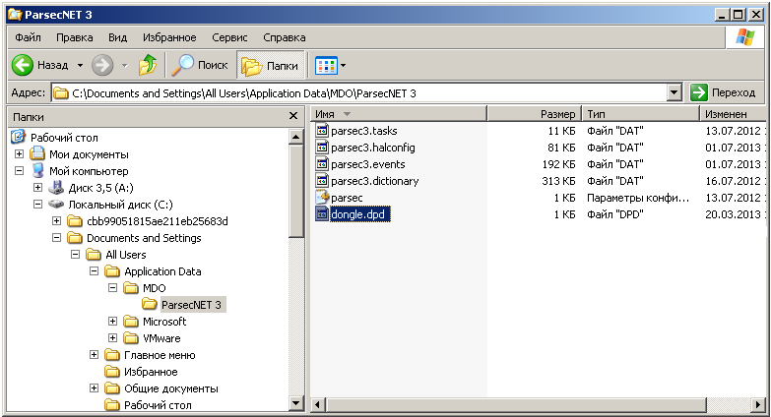Open the Избранное menu
Viewport: 771px width, 417px height.
pos(169,37)
